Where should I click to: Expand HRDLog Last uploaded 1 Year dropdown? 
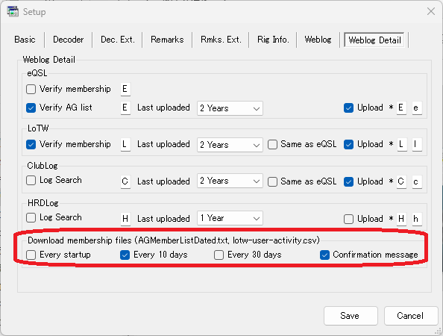(x=230, y=218)
